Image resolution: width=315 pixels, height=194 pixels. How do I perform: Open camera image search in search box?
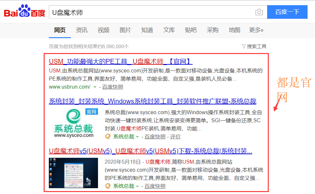click(x=259, y=12)
